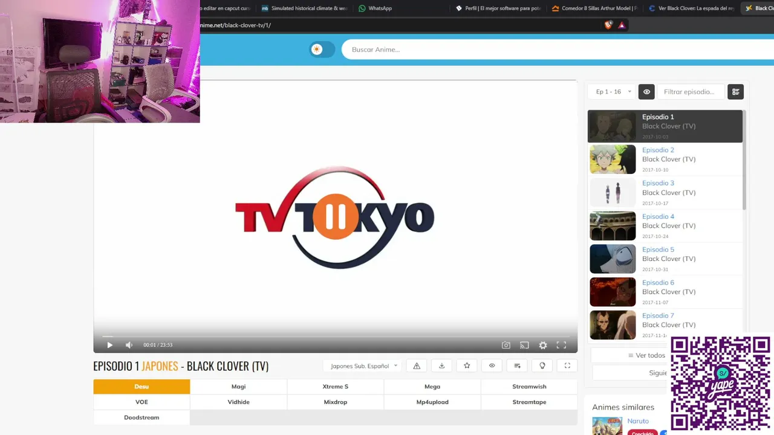Play the video with the player's play button
This screenshot has width=774, height=435.
[x=109, y=345]
